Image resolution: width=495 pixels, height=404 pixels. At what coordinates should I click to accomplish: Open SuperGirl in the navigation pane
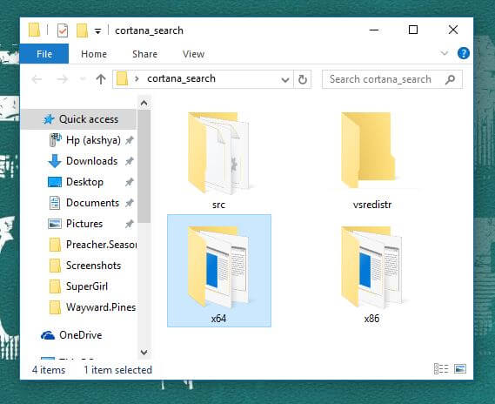coord(78,286)
